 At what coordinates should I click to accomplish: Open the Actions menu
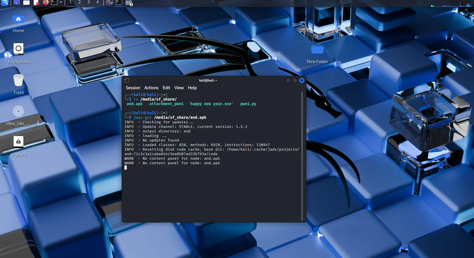(151, 88)
